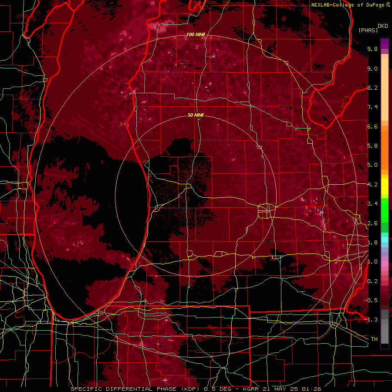Click the 21 MAY 25 01:26 timestamp

click(x=292, y=389)
